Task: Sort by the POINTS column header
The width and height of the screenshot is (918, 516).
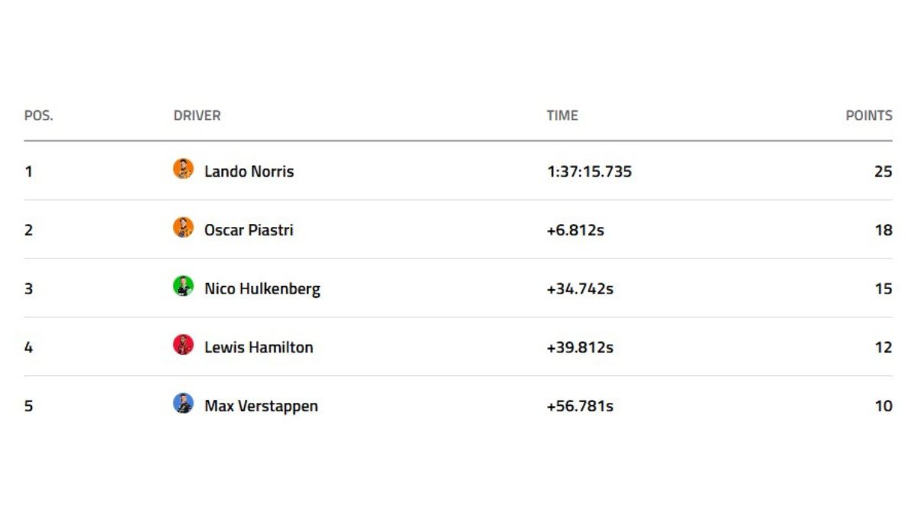Action: [868, 116]
